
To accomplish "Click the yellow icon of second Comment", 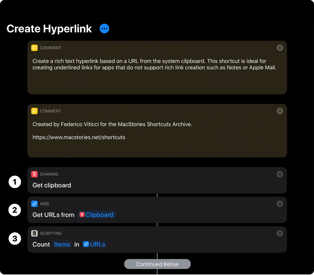I will coord(34,111).
